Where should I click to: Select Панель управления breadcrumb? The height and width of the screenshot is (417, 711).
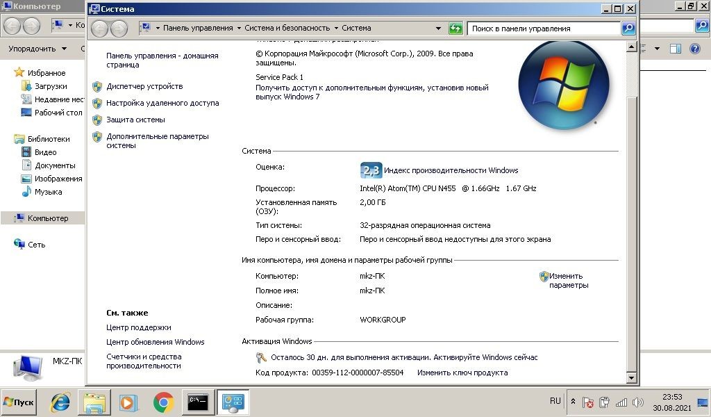tap(198, 28)
